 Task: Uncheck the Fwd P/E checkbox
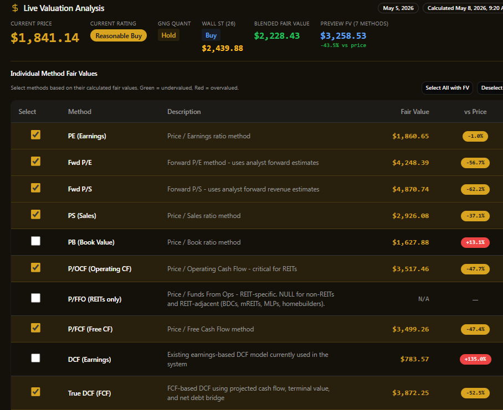point(35,161)
